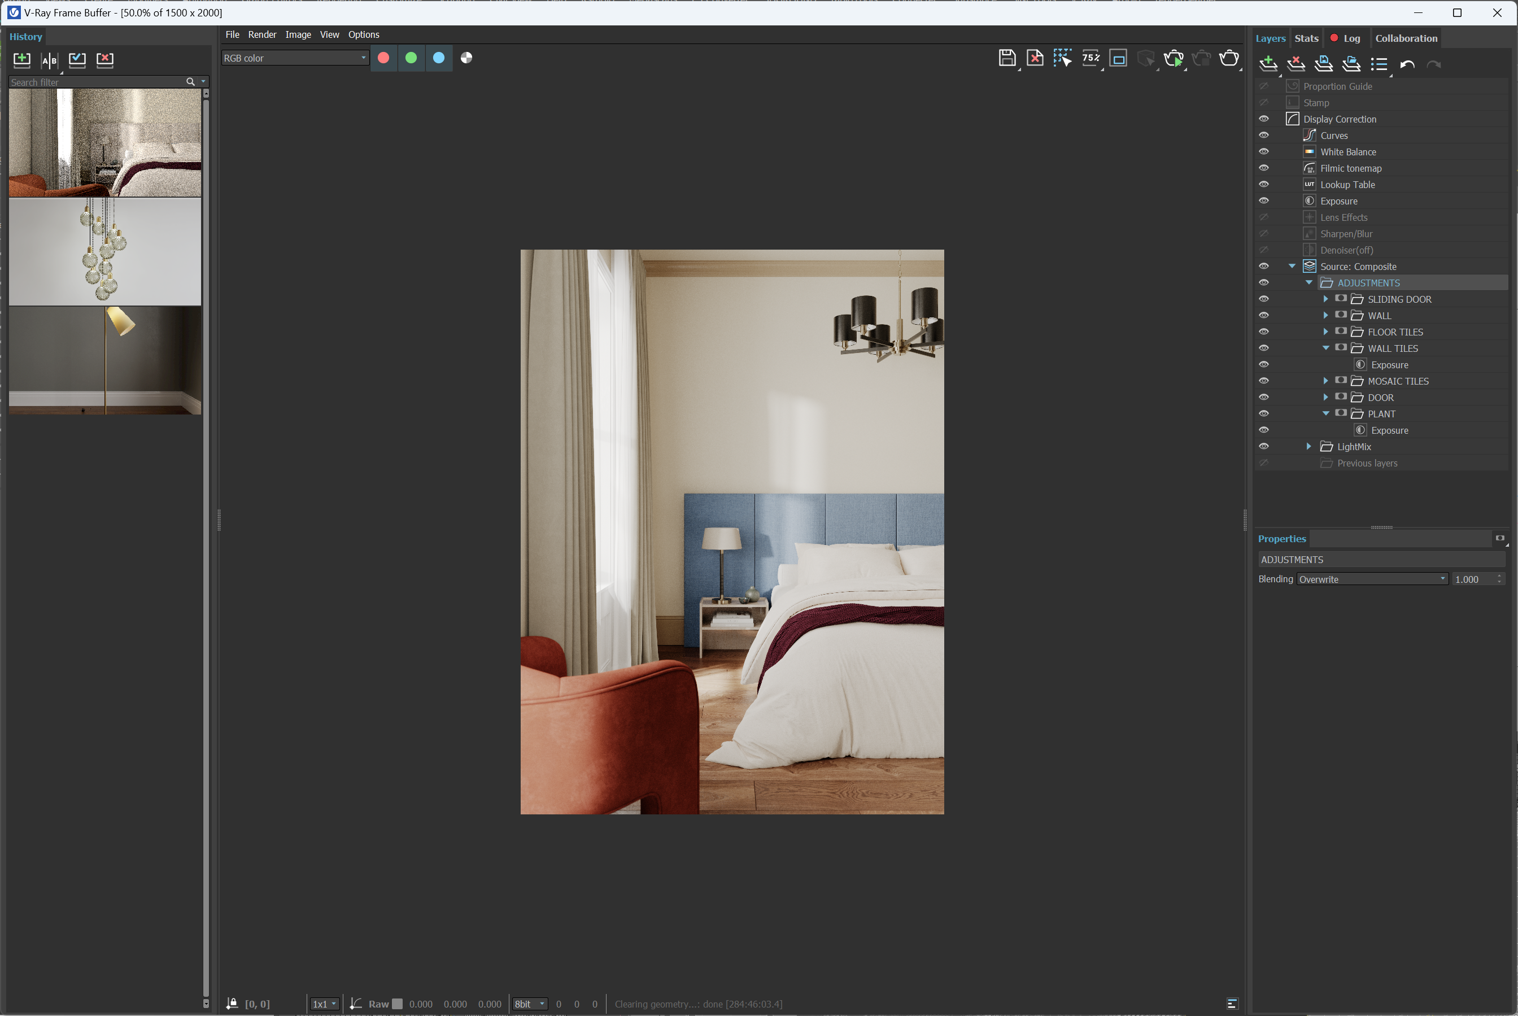Expand the LightMix folder
The width and height of the screenshot is (1518, 1016).
pos(1308,447)
